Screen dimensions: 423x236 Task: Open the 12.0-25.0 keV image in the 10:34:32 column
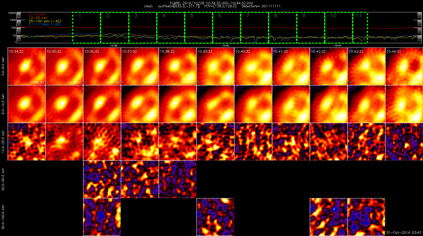click(x=26, y=142)
